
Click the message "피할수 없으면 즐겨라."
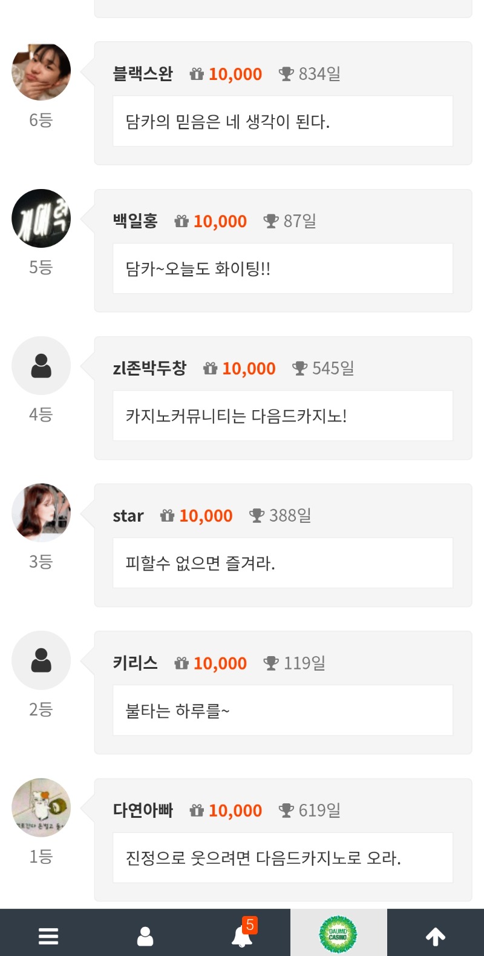(200, 563)
